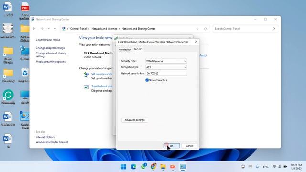The height and width of the screenshot is (172, 306).
Task: Close the Wireless Network Properties dialog
Action: 196,42
